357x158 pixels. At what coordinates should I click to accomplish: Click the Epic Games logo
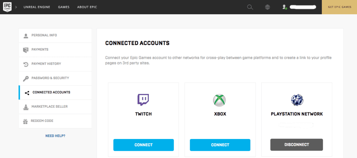[x=7, y=7]
